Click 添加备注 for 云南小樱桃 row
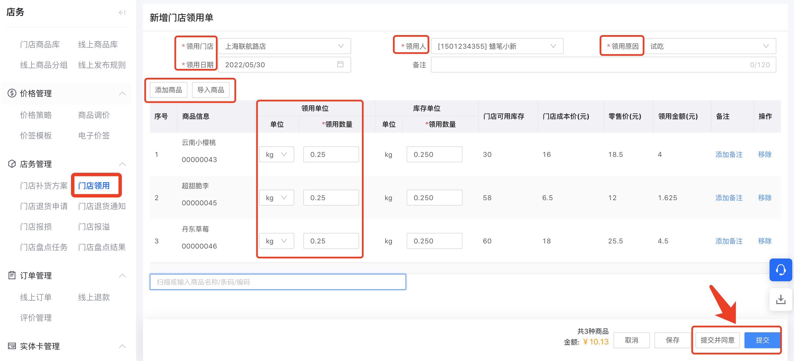The height and width of the screenshot is (361, 794). [x=729, y=154]
